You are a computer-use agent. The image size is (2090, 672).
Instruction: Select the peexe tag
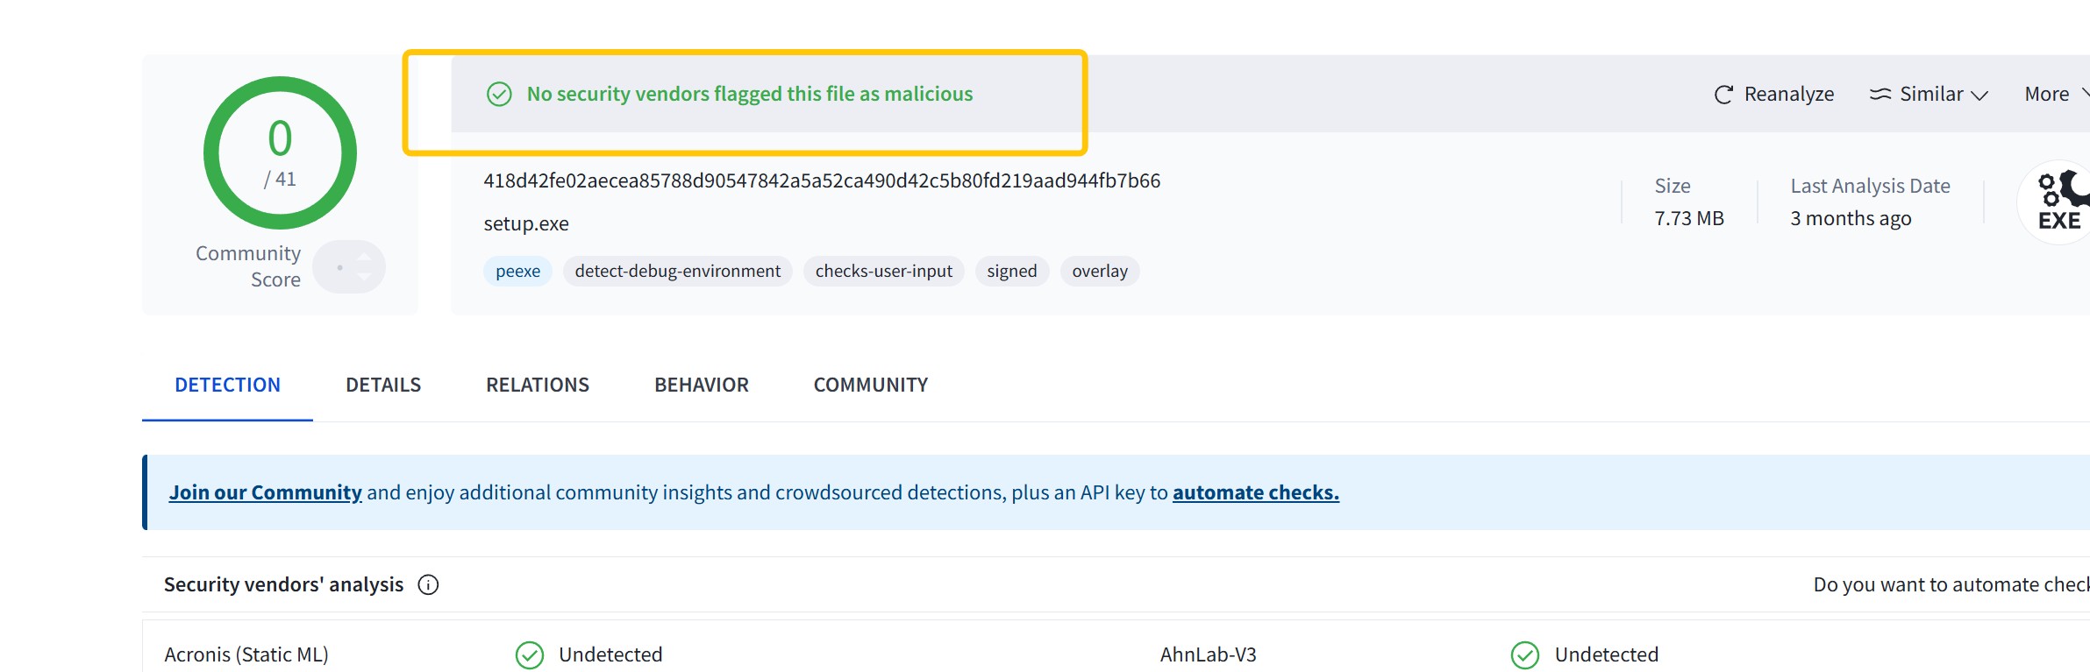[518, 271]
